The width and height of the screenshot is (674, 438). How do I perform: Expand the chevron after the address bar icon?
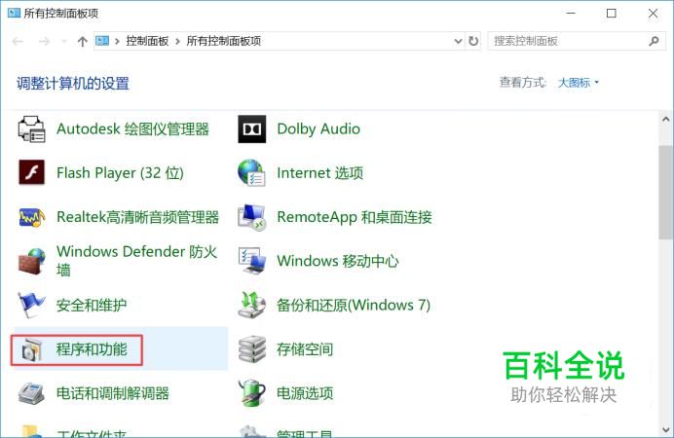point(117,41)
